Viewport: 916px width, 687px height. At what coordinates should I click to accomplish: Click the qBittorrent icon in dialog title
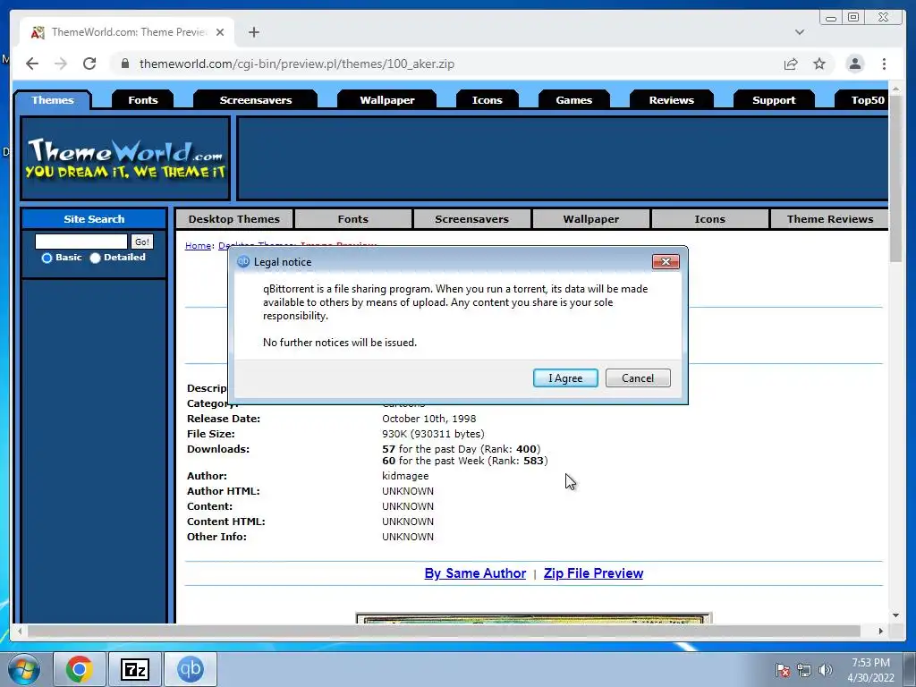(x=243, y=262)
